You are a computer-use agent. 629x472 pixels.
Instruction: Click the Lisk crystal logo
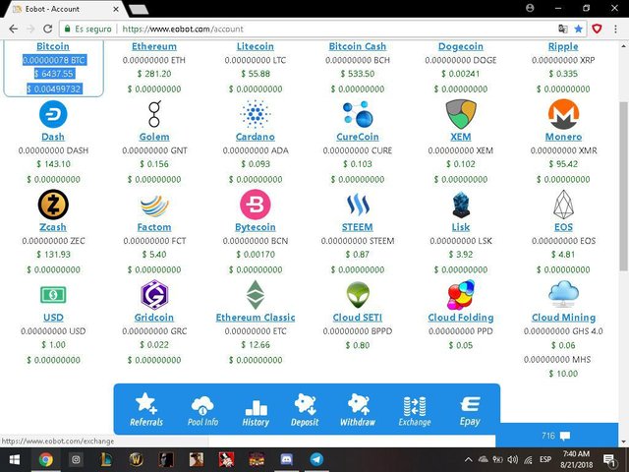click(461, 205)
